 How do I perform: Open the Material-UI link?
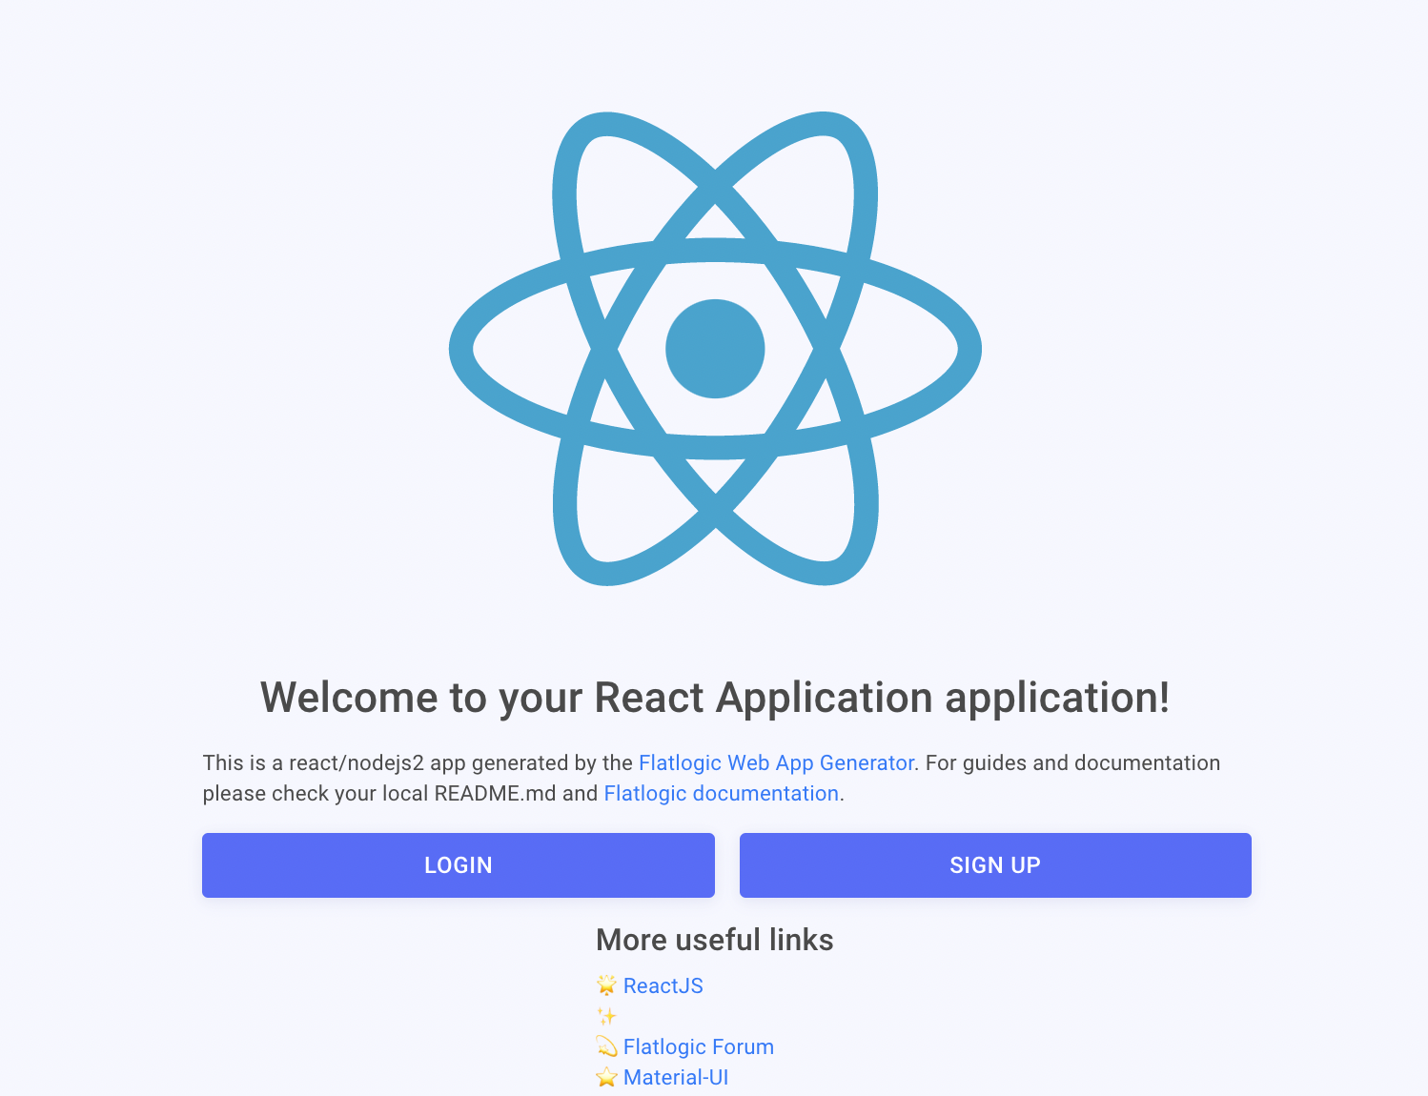coord(676,1077)
